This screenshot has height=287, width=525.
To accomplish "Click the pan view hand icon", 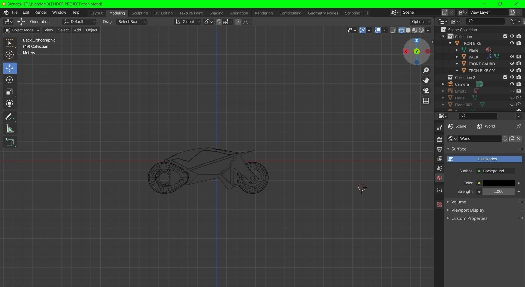I will coord(426,80).
